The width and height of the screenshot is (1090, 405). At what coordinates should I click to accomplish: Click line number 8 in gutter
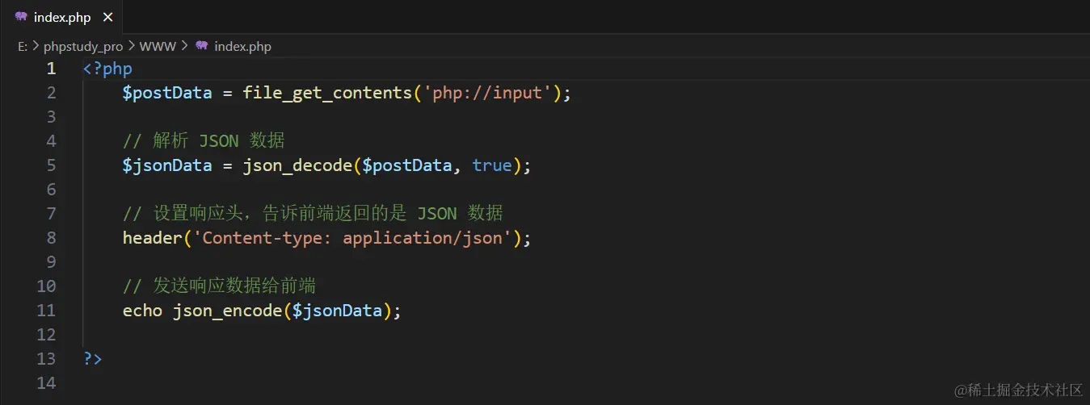(51, 238)
